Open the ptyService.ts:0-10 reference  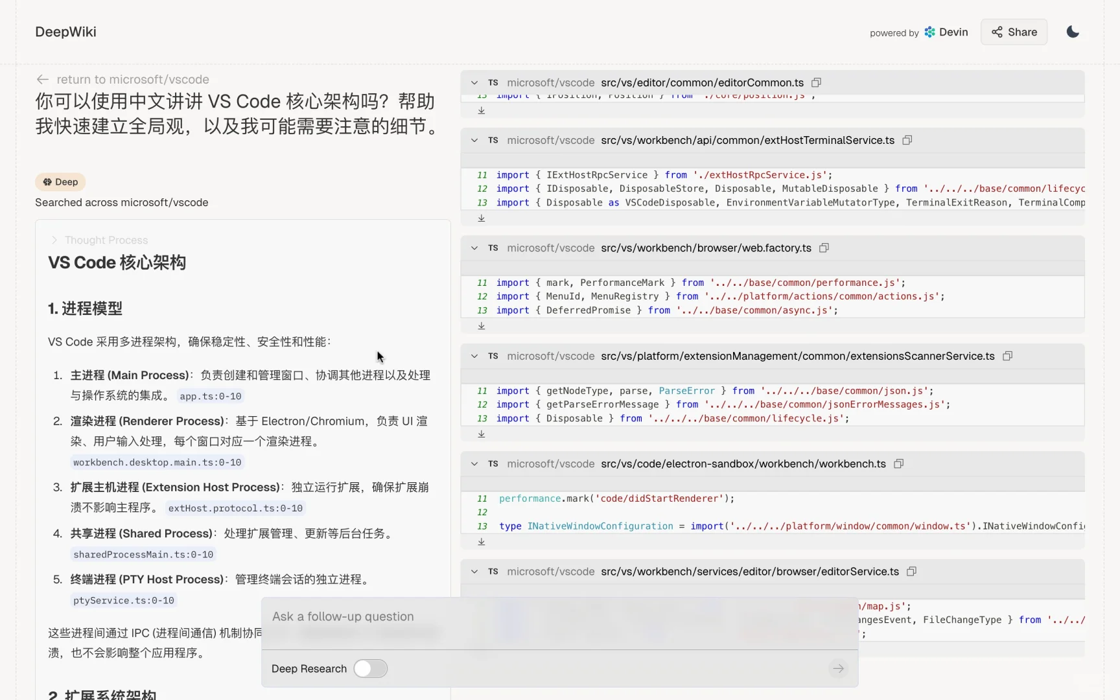click(x=123, y=601)
